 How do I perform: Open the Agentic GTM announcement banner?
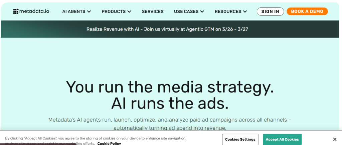point(167,29)
